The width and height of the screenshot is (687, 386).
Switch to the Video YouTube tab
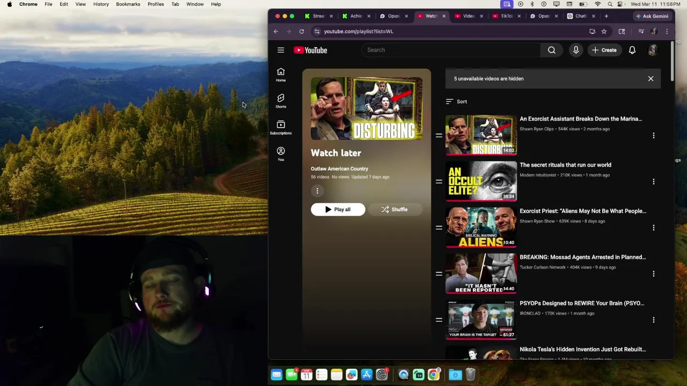tap(467, 16)
